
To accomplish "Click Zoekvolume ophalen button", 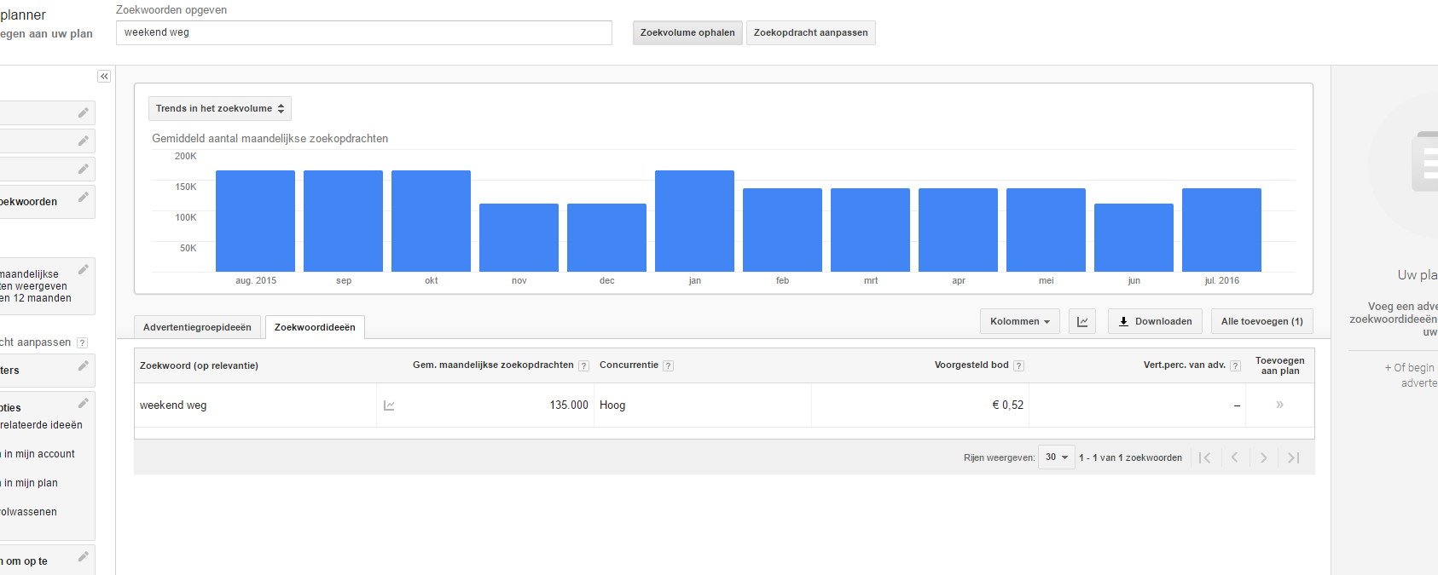I will tap(687, 32).
